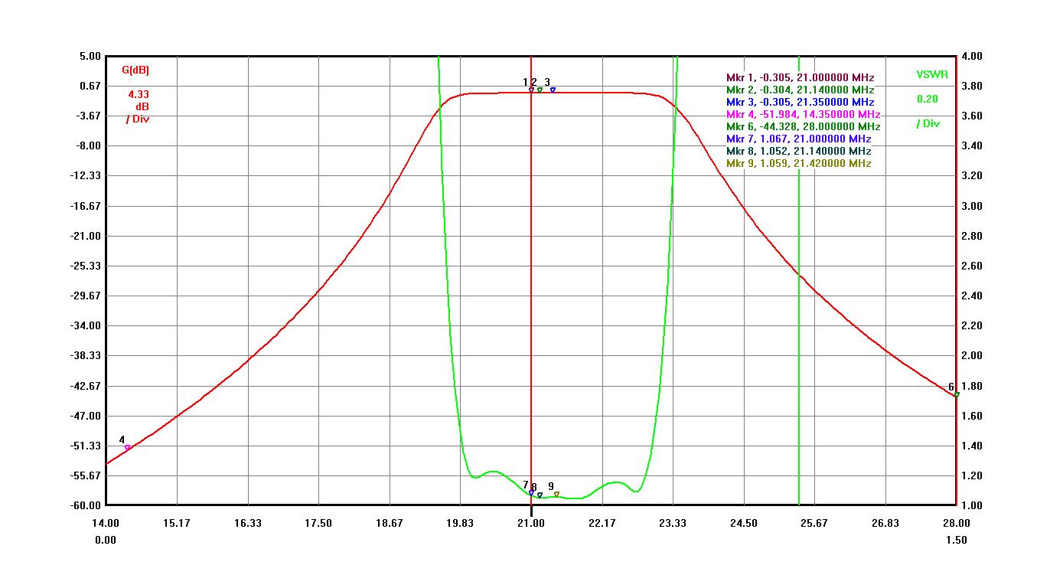Select the green VSWR axis label
The height and width of the screenshot is (562, 1063).
[x=932, y=74]
